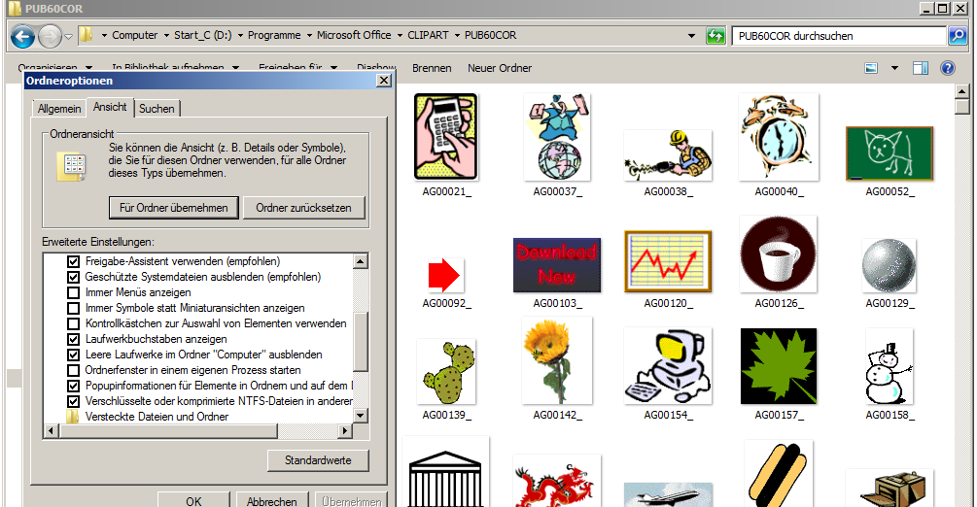Open Explorer help question mark icon
The height and width of the screenshot is (507, 977).
(x=948, y=68)
